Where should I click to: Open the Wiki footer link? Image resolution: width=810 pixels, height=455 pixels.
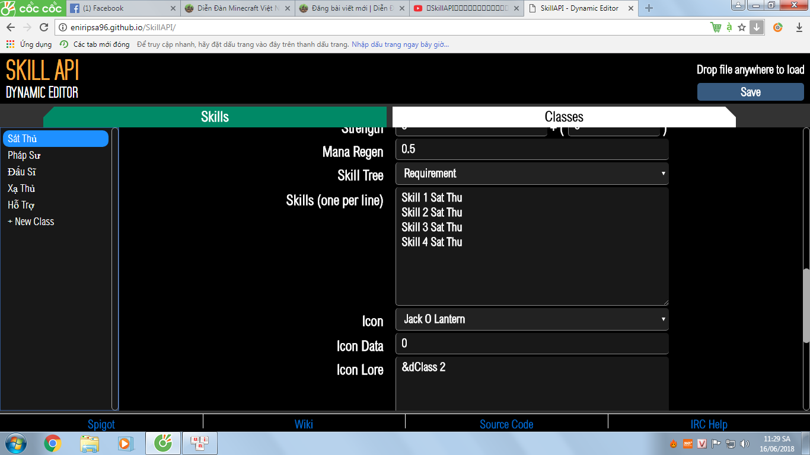pos(304,424)
